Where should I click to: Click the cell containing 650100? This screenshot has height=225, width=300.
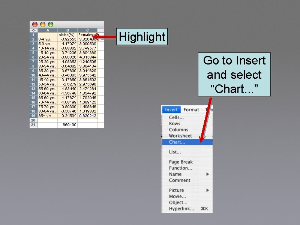pos(70,124)
